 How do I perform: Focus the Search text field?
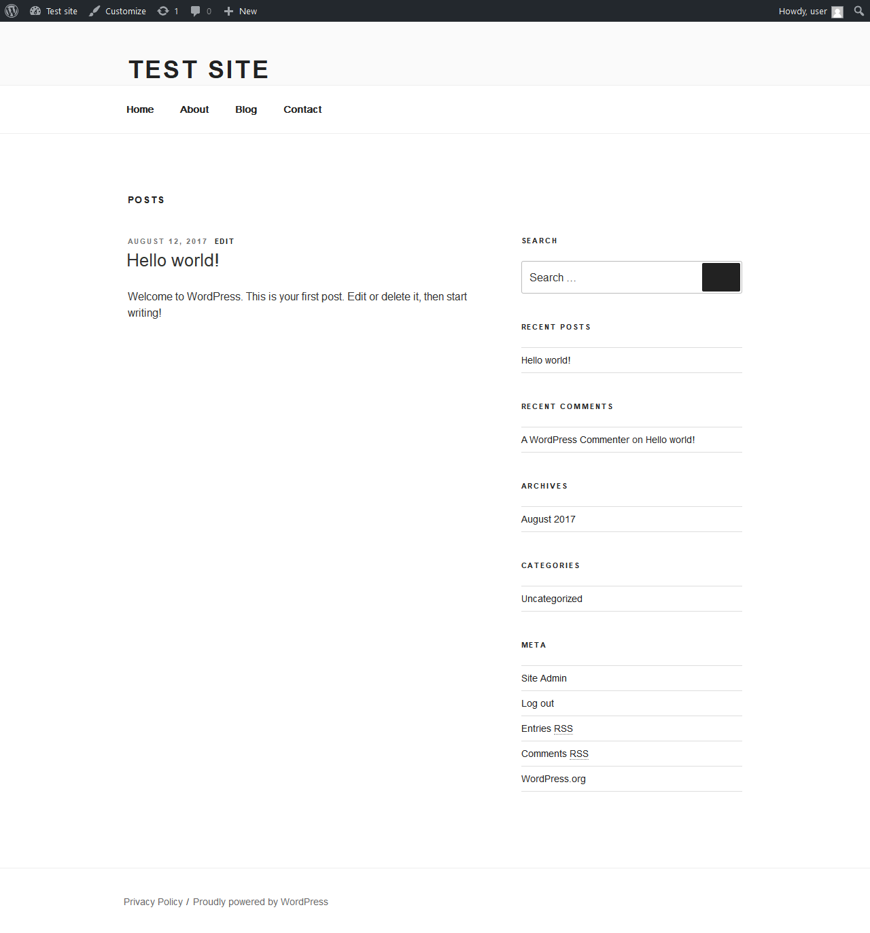pyautogui.click(x=611, y=277)
